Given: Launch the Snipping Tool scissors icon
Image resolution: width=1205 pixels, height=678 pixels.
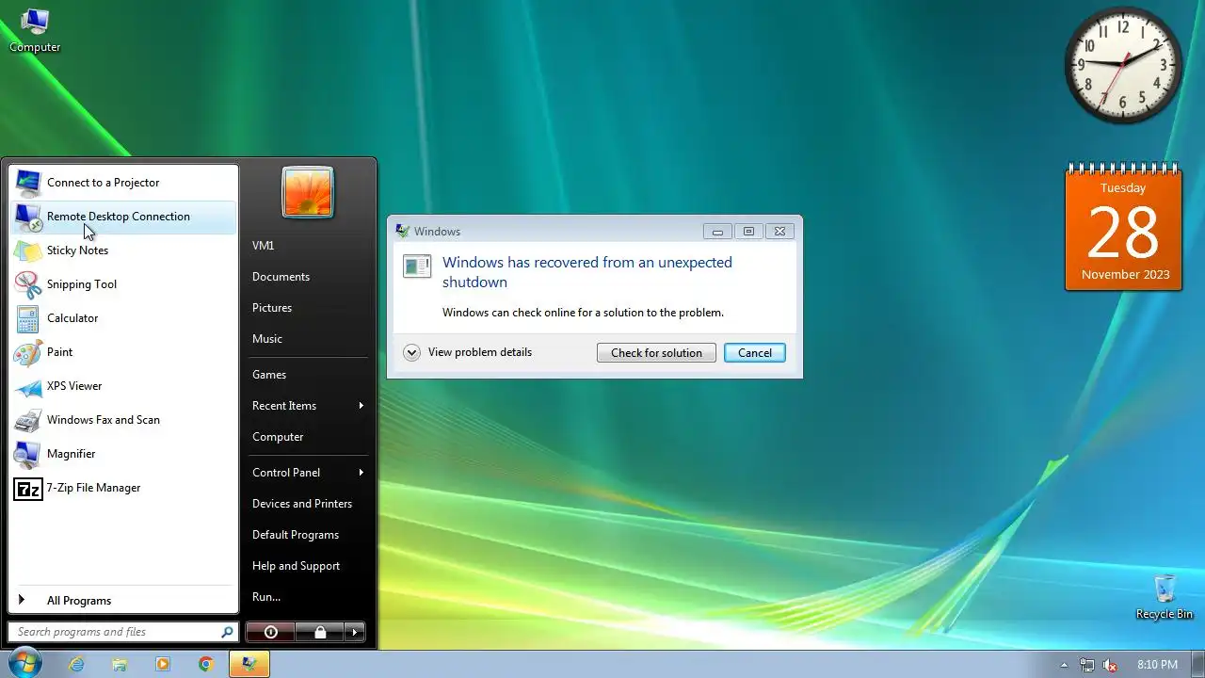Looking at the screenshot, I should [28, 284].
